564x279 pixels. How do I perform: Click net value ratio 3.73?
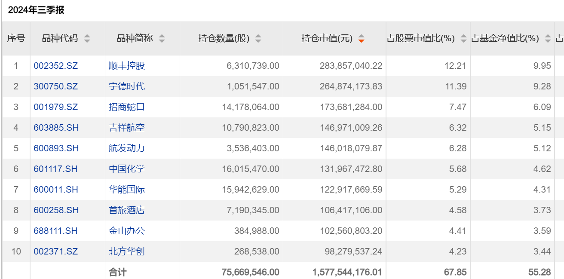pyautogui.click(x=542, y=210)
